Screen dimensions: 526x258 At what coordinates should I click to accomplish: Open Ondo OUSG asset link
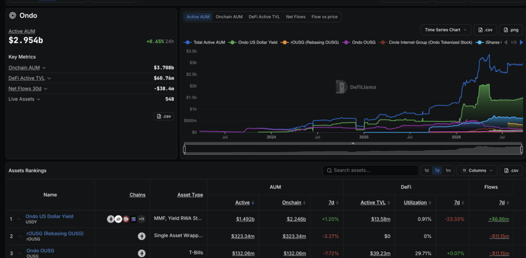click(x=40, y=251)
